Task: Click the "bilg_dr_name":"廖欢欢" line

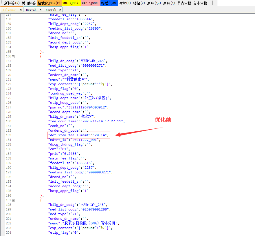Action: (72, 117)
